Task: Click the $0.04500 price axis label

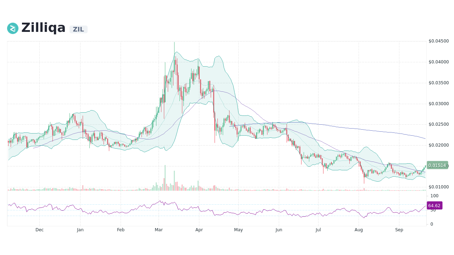Action: (439, 41)
